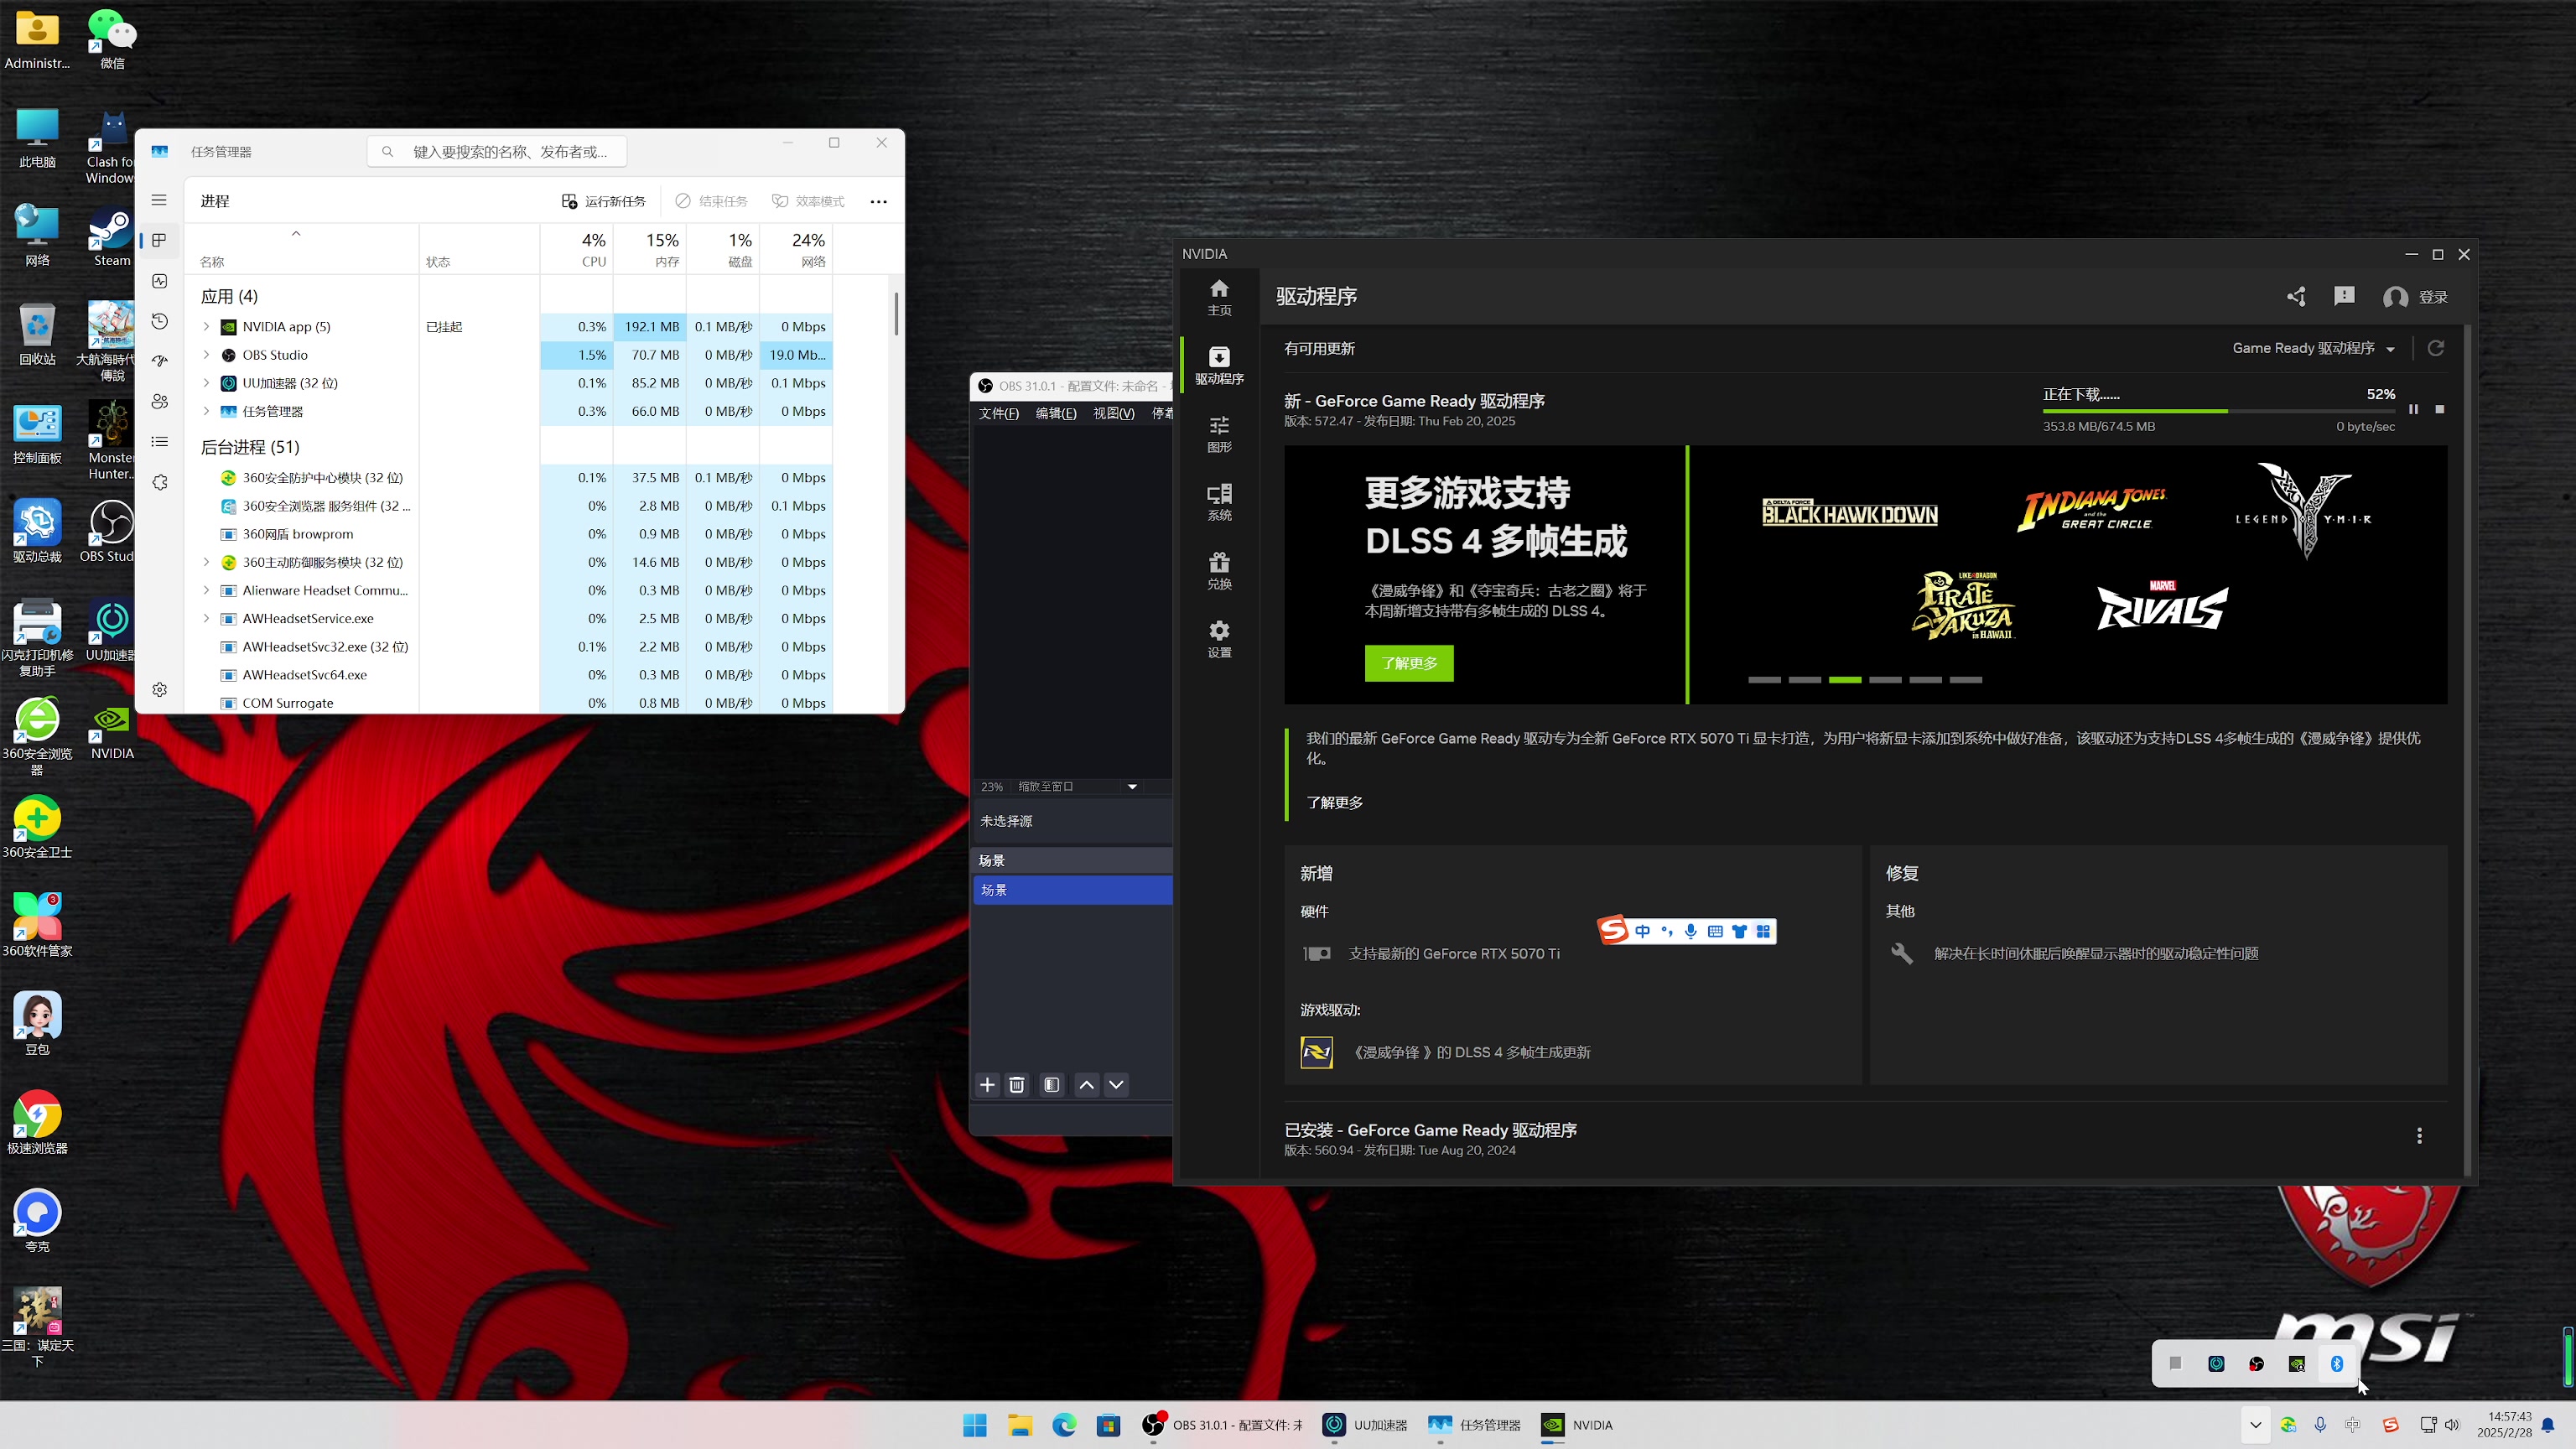Open the NVIDIA 主页 home tab
Image resolution: width=2576 pixels, height=1449 pixels.
coord(1219,297)
